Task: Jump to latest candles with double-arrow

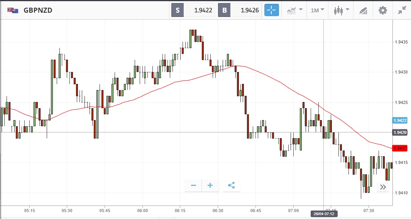Action: [x=383, y=187]
